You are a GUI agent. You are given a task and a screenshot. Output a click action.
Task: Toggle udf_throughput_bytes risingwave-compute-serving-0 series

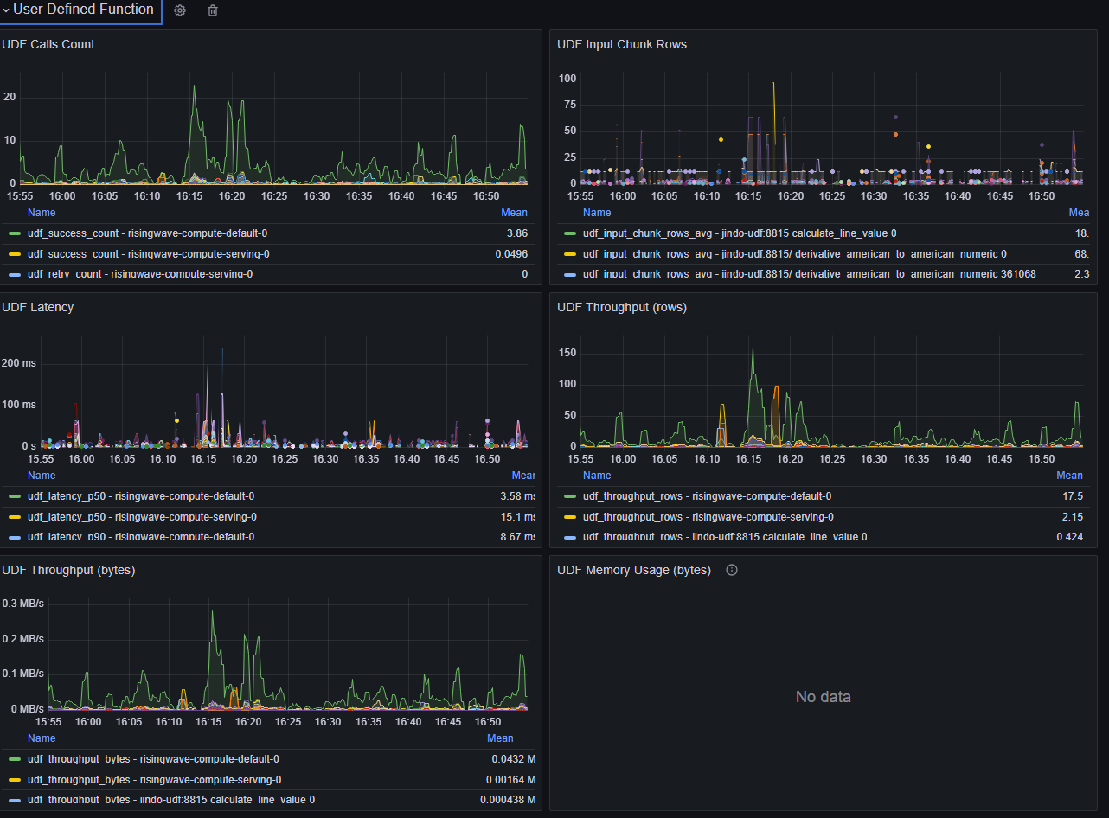pos(155,780)
